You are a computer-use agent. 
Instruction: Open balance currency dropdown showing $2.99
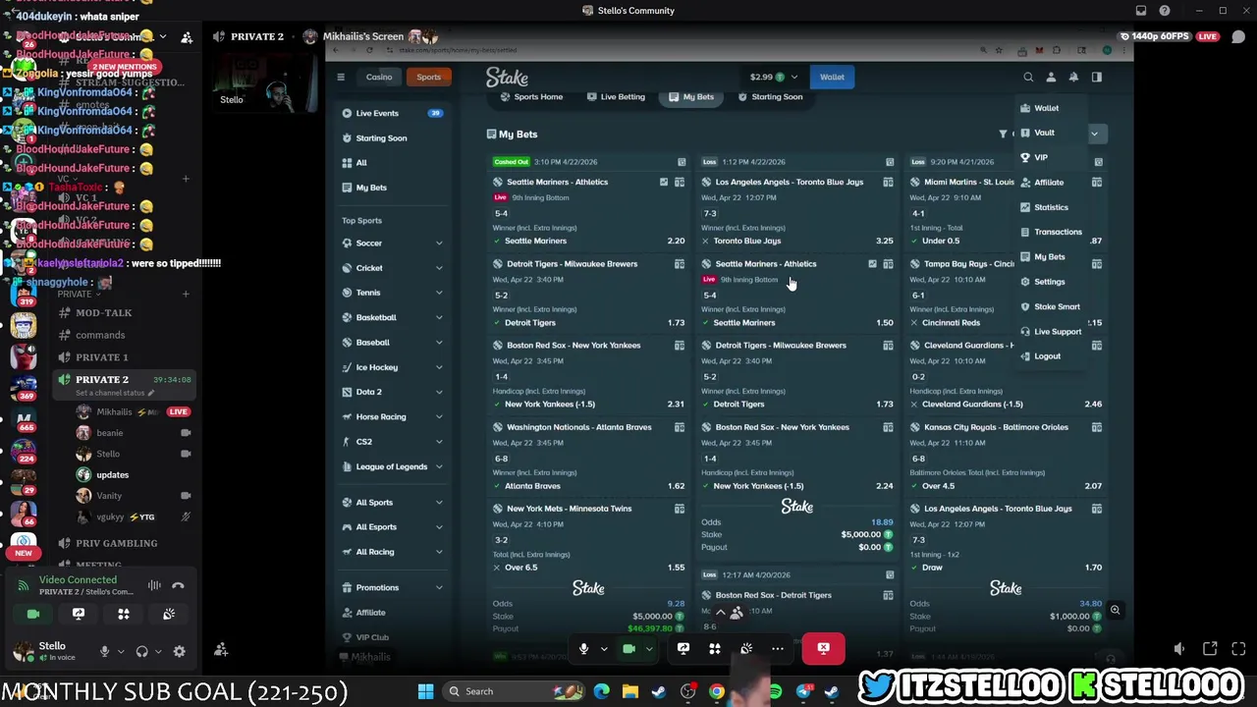pyautogui.click(x=776, y=77)
